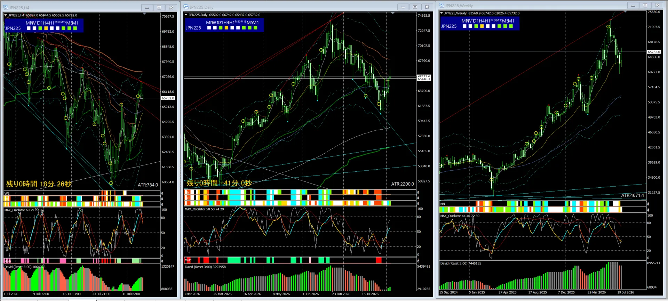Click the '3 Mar 2026' date on the Daily time axis
This screenshot has height=301, width=668.
click(192, 294)
